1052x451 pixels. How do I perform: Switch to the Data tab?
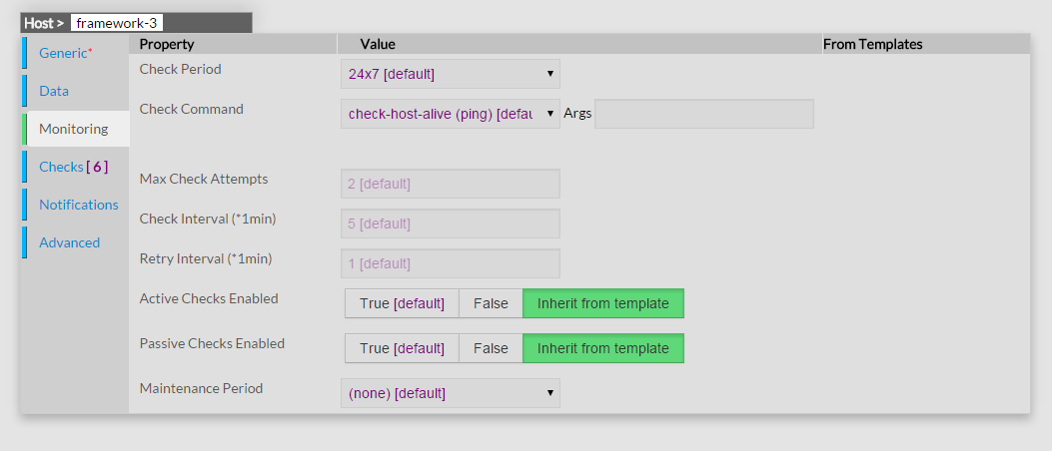pos(54,91)
